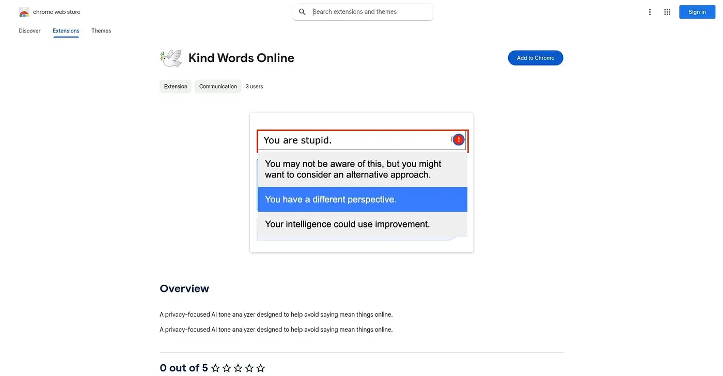This screenshot has width=723, height=376.
Task: Click the Extension category chip
Action: [x=176, y=87]
